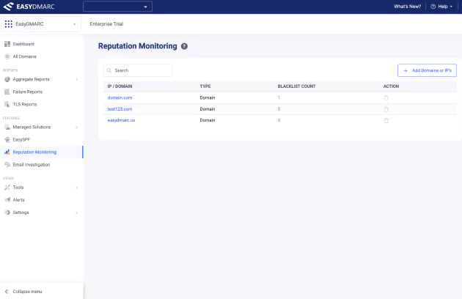Expand the Help dropdown arrow
The height and width of the screenshot is (299, 462).
451,7
